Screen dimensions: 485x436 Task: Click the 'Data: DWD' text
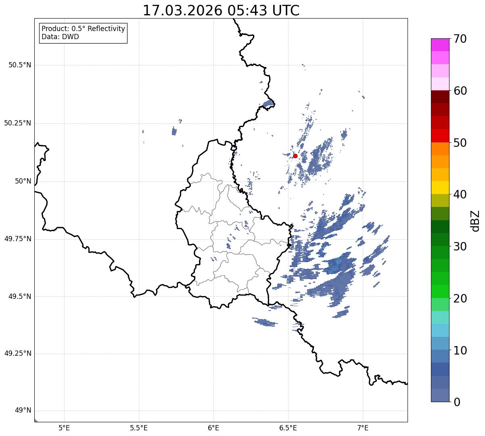coord(60,37)
